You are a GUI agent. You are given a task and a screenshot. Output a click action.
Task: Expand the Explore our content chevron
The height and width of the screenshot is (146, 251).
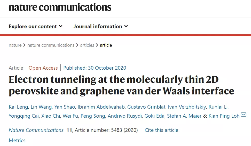pos(61,26)
